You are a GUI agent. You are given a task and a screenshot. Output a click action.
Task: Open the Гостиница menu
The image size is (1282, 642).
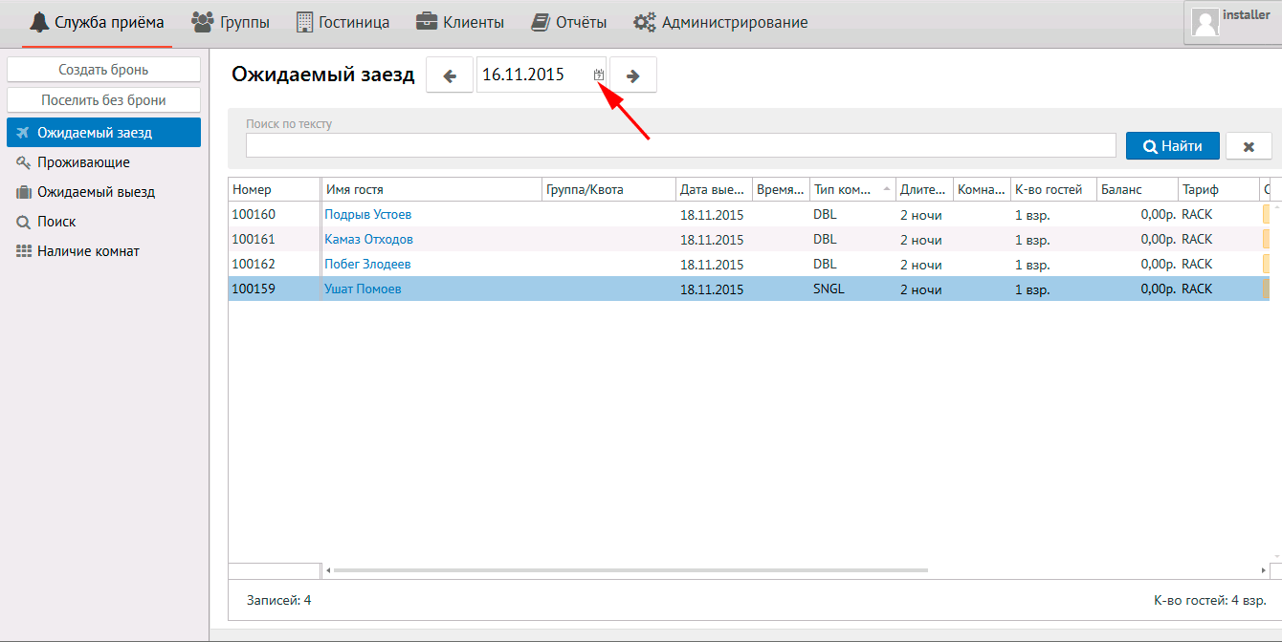coord(343,22)
